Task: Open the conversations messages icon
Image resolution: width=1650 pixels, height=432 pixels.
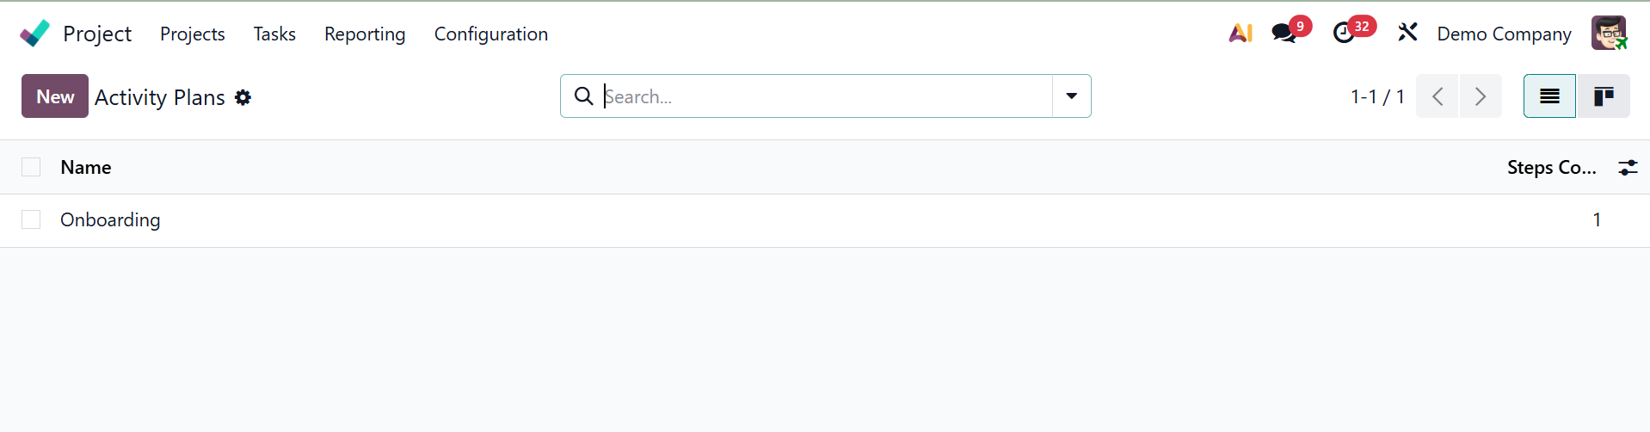Action: 1284,34
